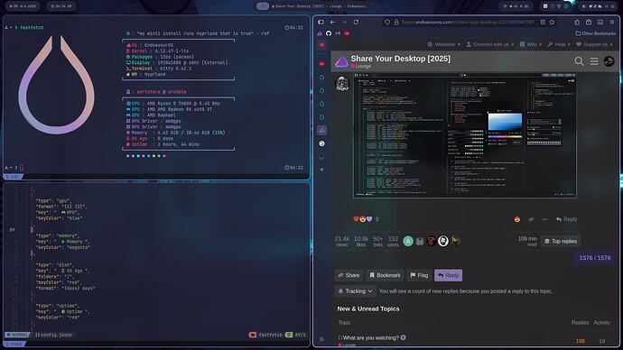Click the Top replies button

pyautogui.click(x=561, y=241)
